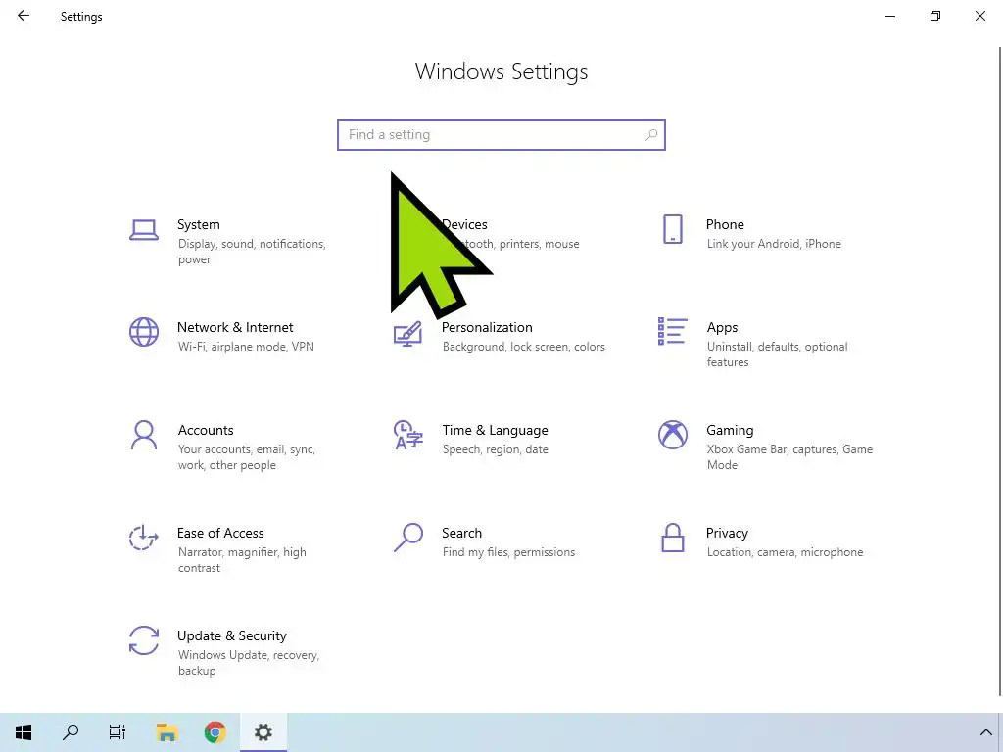Open Gaming settings heading
Image resolution: width=1003 pixels, height=752 pixels.
coord(730,431)
